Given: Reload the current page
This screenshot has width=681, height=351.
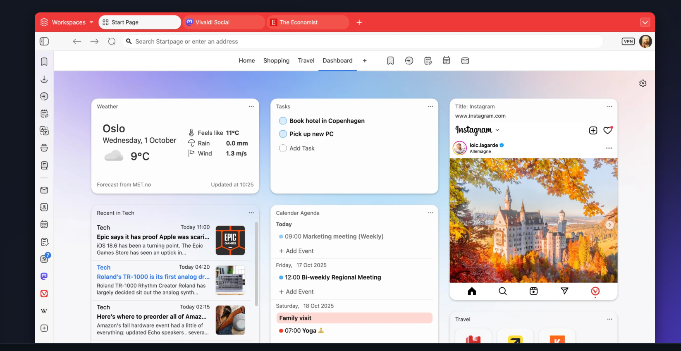Looking at the screenshot, I should [x=112, y=41].
